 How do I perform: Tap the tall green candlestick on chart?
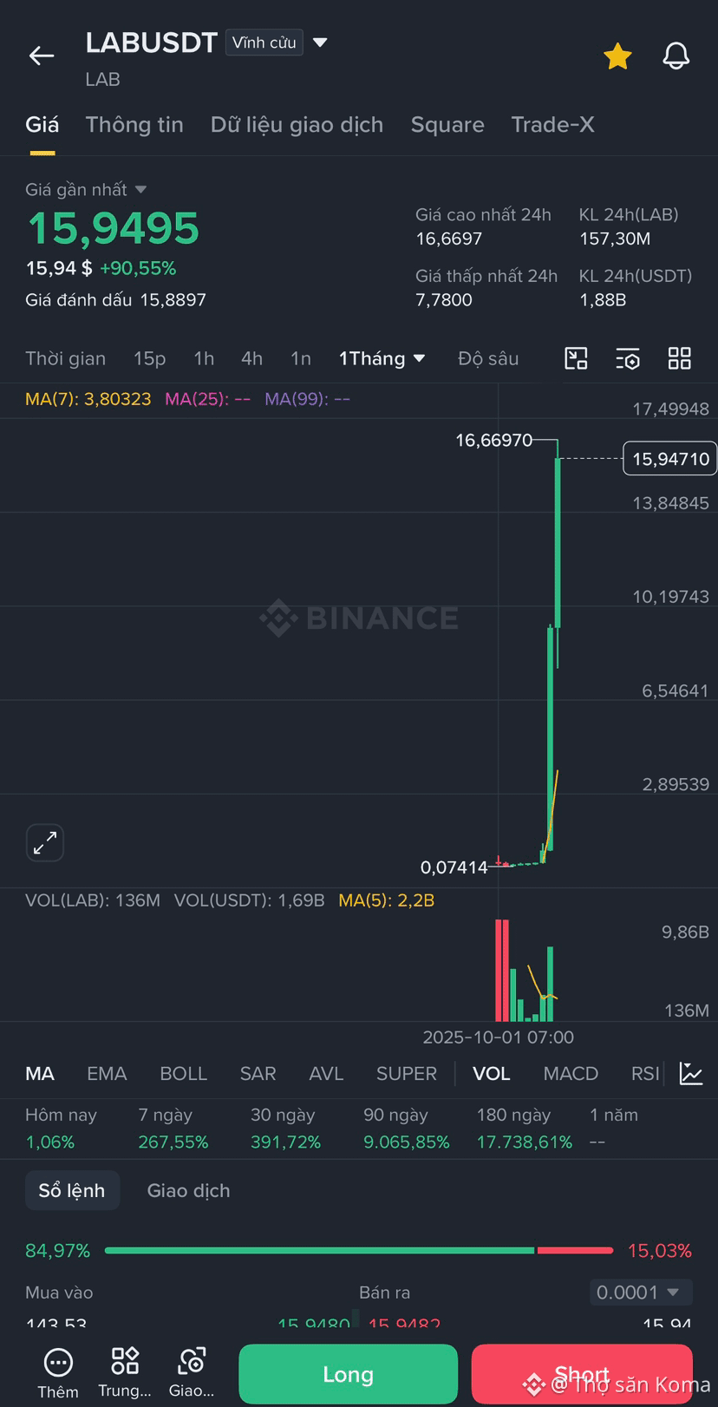point(558,542)
